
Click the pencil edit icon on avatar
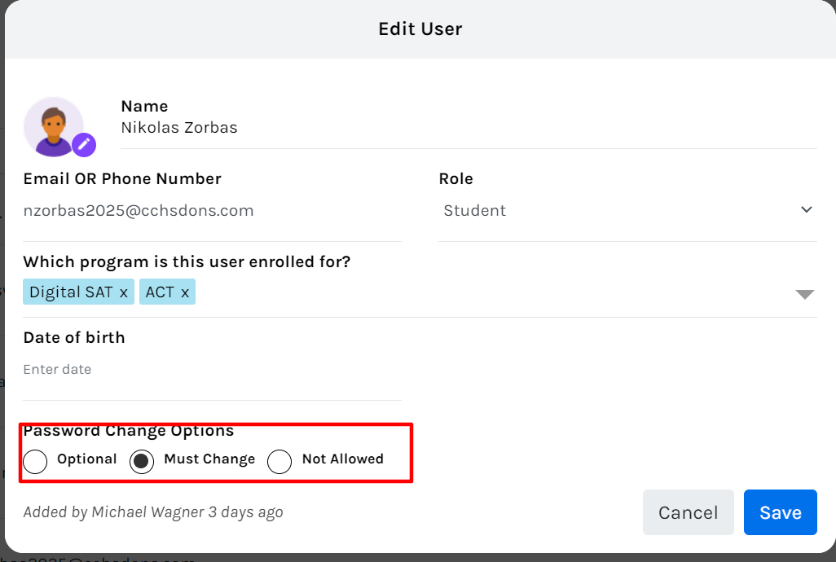84,146
